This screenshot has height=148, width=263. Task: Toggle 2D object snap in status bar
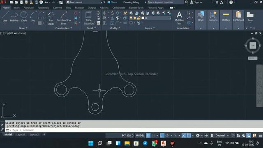coord(189,135)
